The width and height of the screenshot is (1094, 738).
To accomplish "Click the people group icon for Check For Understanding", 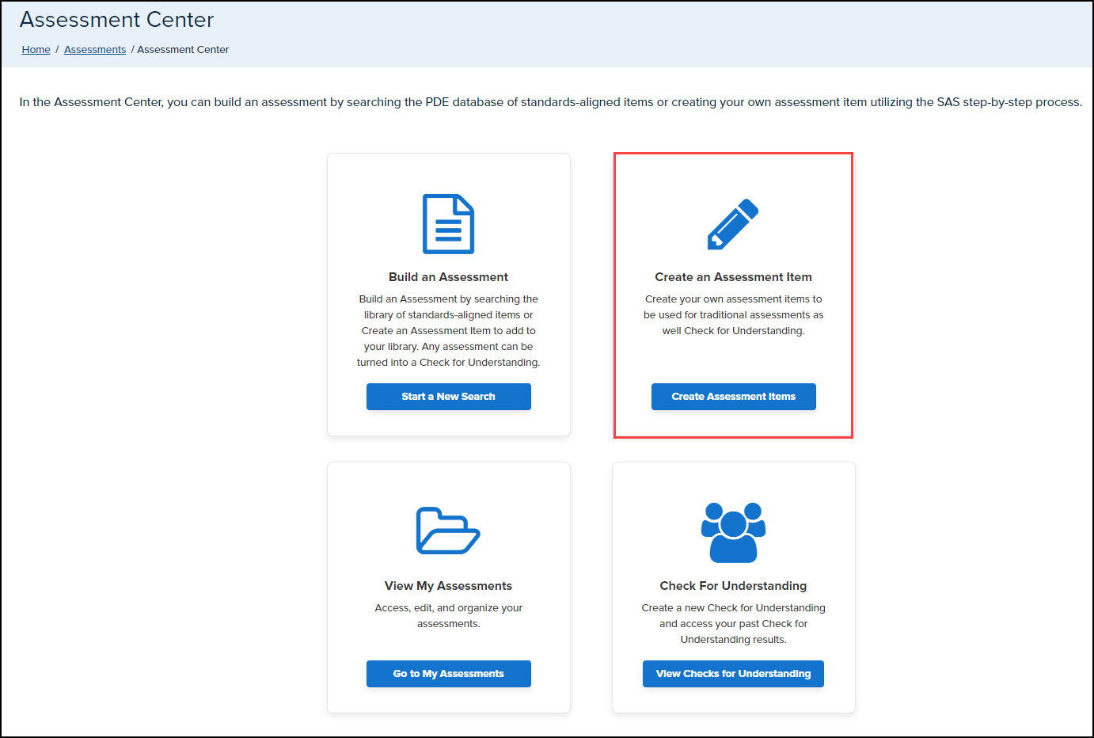I will tap(733, 532).
